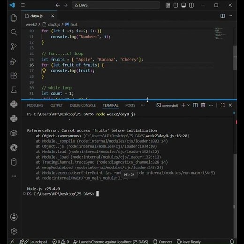Click the VS Code logo icon in title bar

[12, 5]
